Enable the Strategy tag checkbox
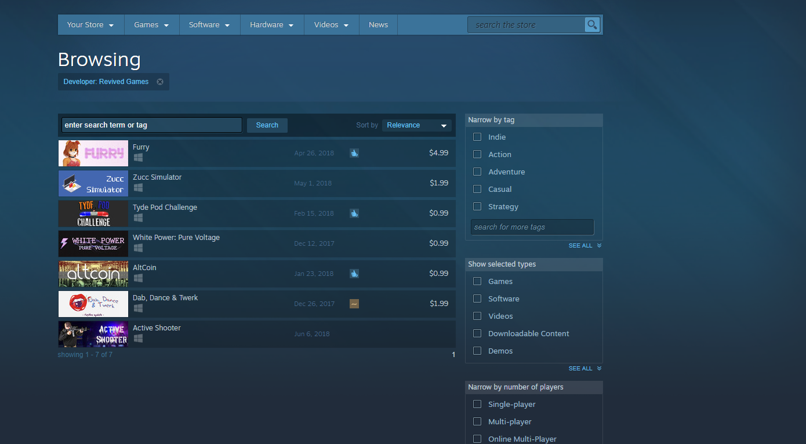Image resolution: width=806 pixels, height=444 pixels. pyautogui.click(x=477, y=207)
